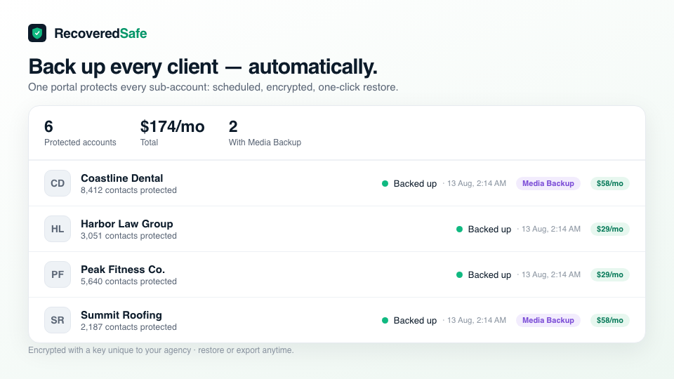
Task: Click the 'With Media Backup' label
Action: [x=265, y=142]
